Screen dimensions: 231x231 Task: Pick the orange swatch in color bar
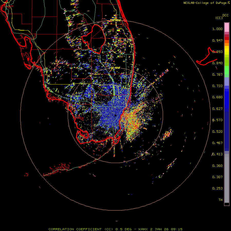(227, 44)
